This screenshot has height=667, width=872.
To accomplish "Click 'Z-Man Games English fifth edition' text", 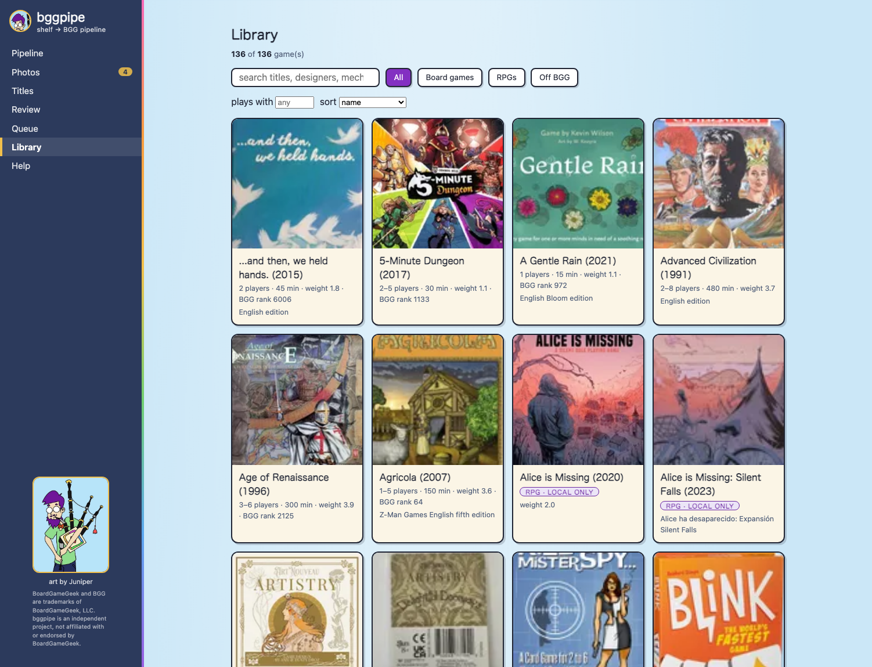I will click(x=437, y=515).
